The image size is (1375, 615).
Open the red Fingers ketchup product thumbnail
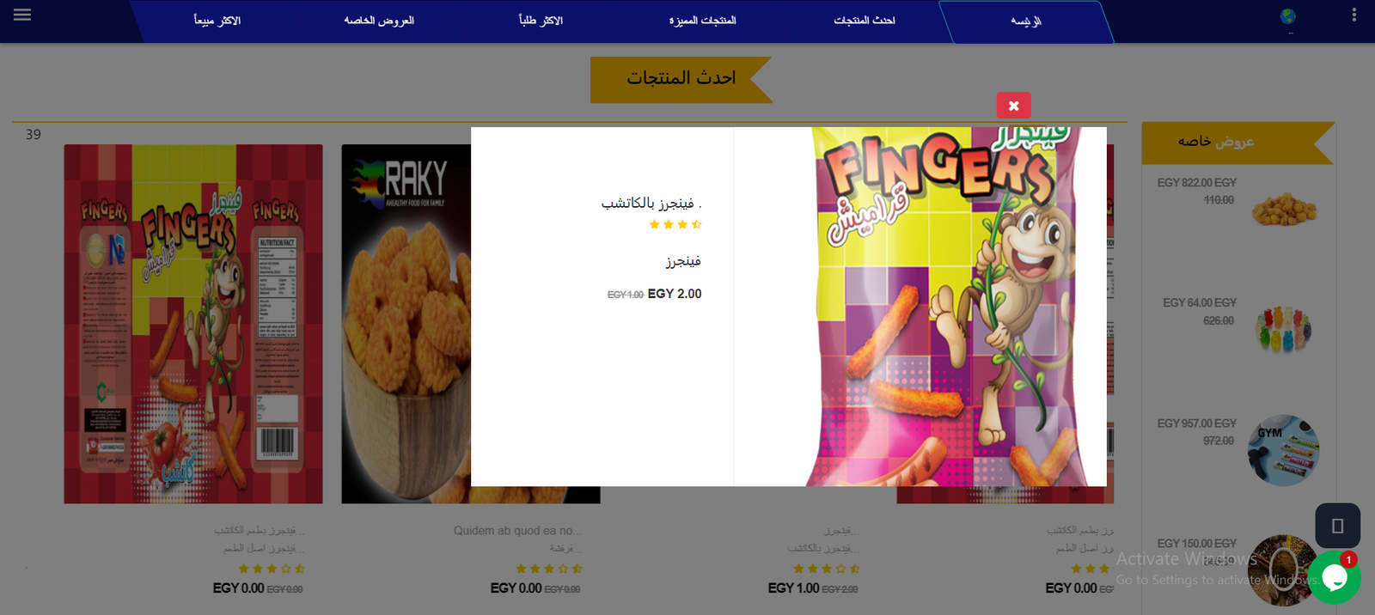coord(193,324)
